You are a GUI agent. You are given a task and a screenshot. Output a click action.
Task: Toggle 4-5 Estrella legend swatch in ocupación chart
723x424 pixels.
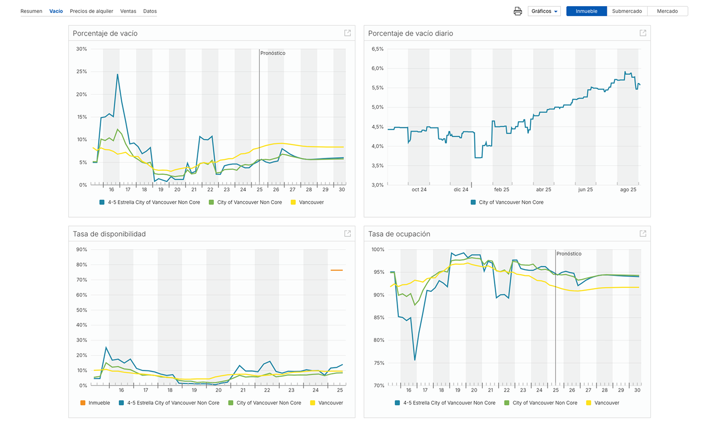(x=398, y=403)
